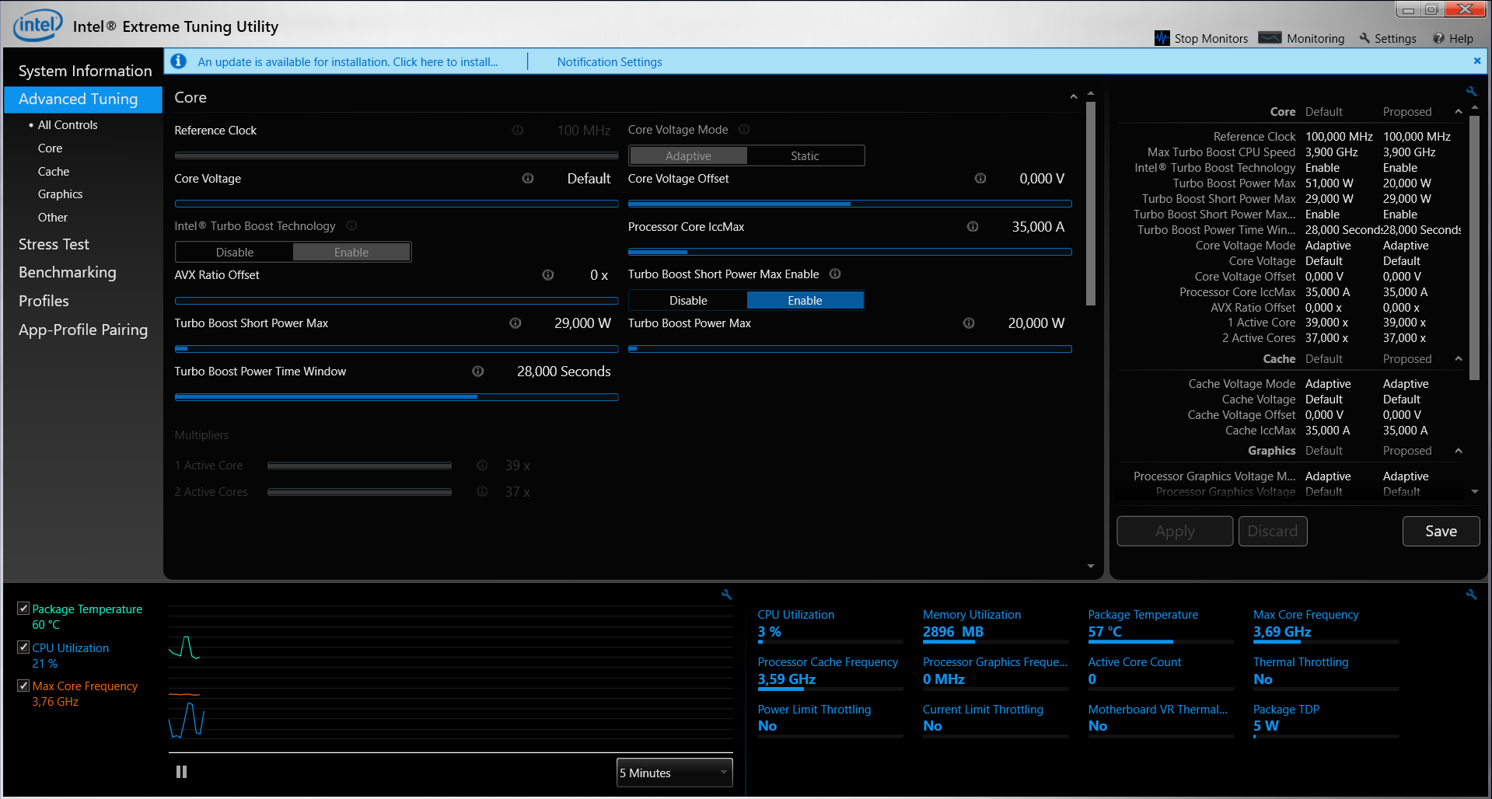Set Core Voltage Mode to Adaptive
The image size is (1492, 799).
[x=688, y=155]
